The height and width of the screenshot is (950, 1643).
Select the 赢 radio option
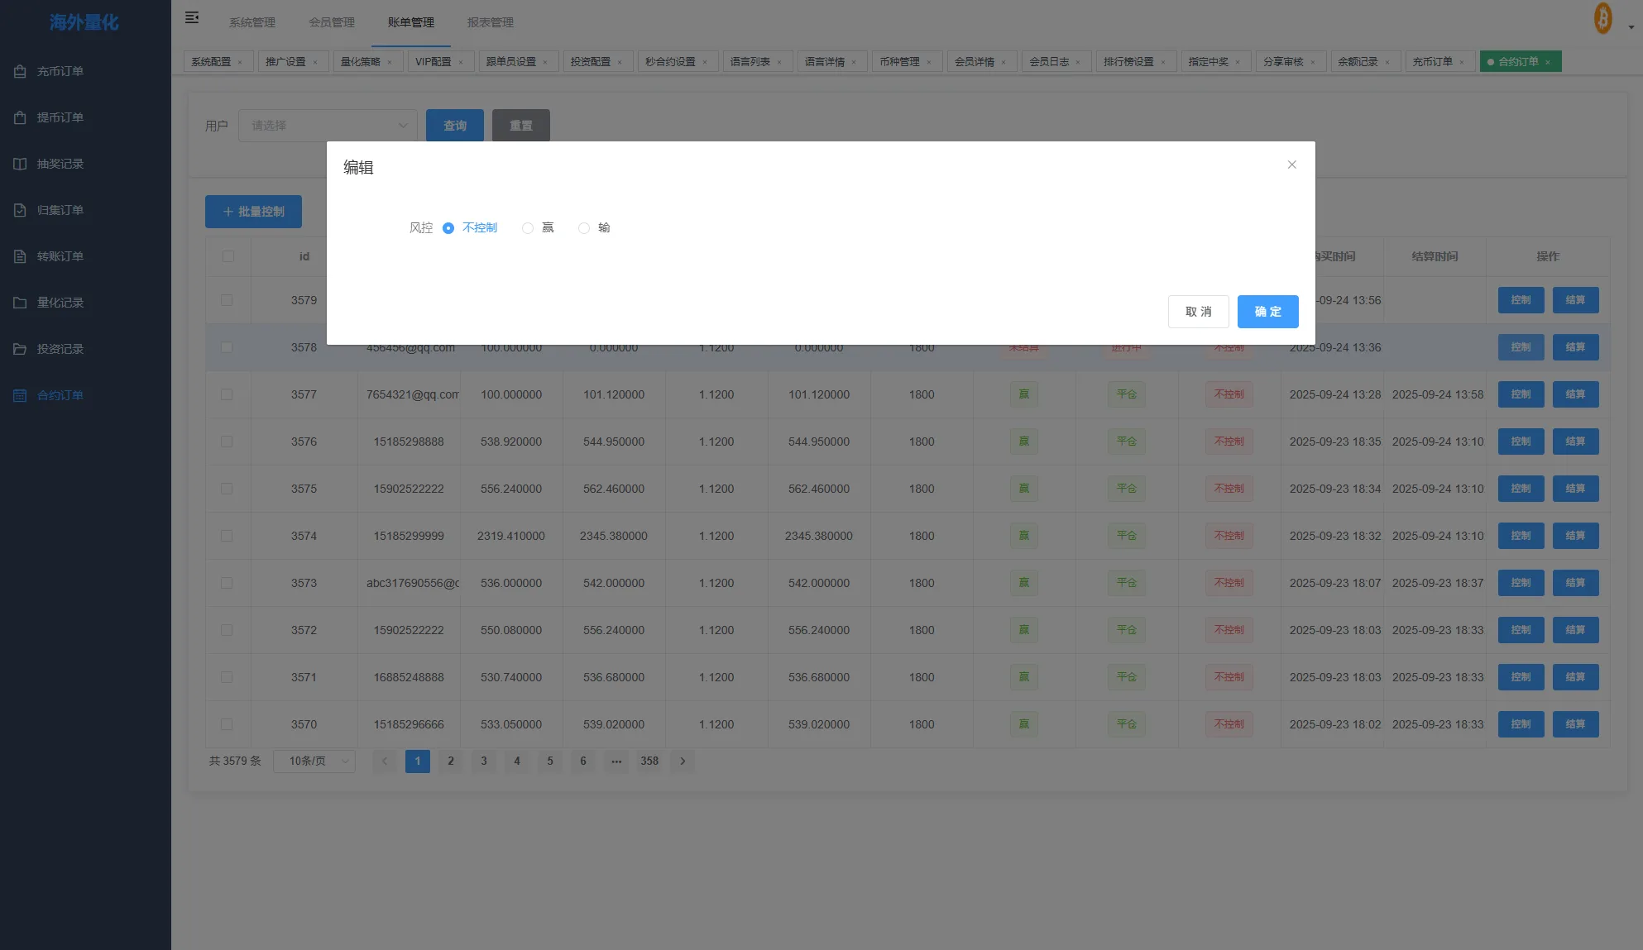point(528,228)
